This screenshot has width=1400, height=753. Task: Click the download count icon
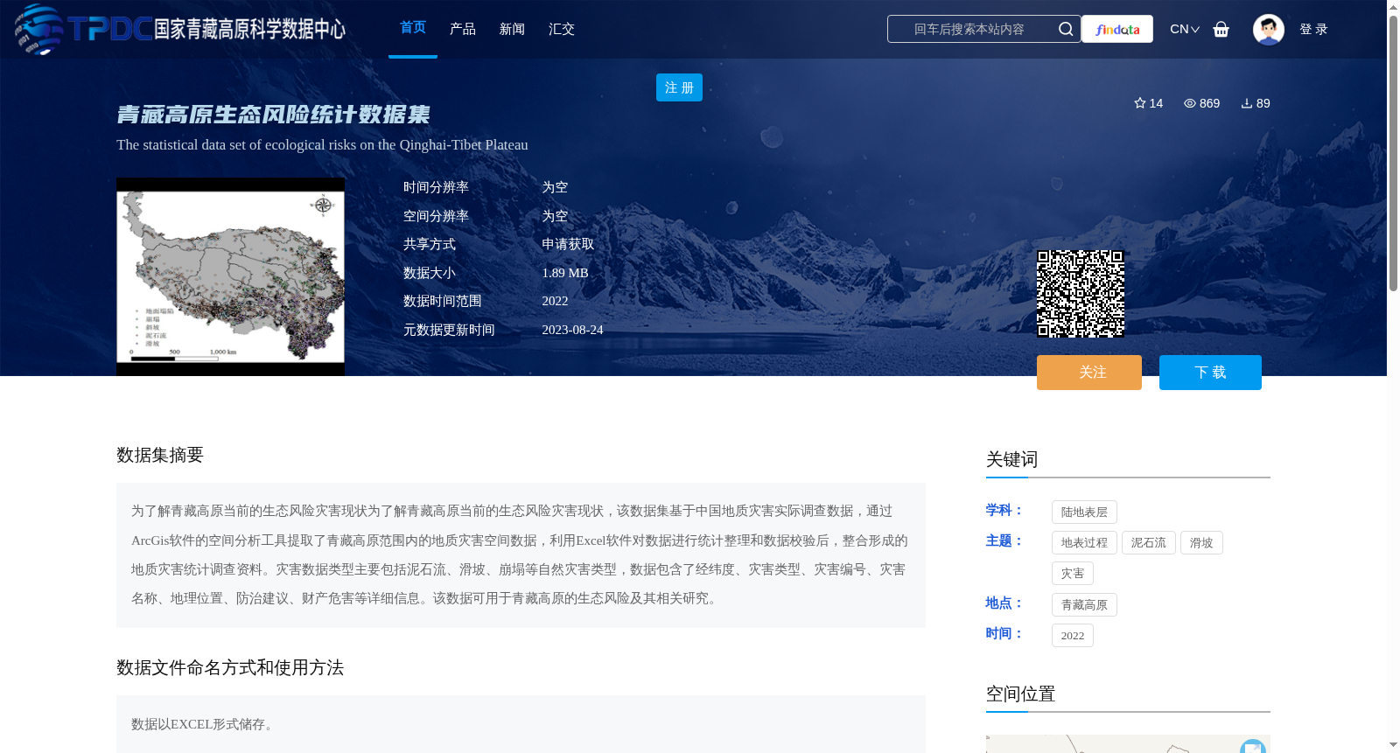(x=1247, y=103)
